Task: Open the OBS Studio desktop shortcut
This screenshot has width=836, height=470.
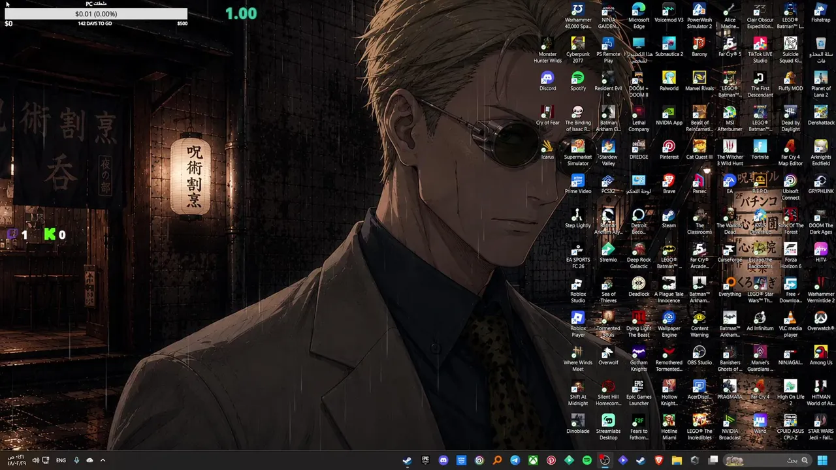Action: 699,354
